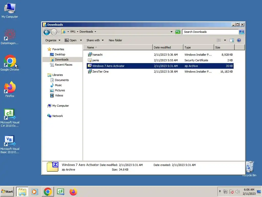Select the ZeroTier One installer
The width and height of the screenshot is (262, 197).
pyautogui.click(x=160, y=72)
